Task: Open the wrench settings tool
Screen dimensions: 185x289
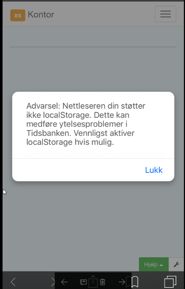Action: coord(176,264)
